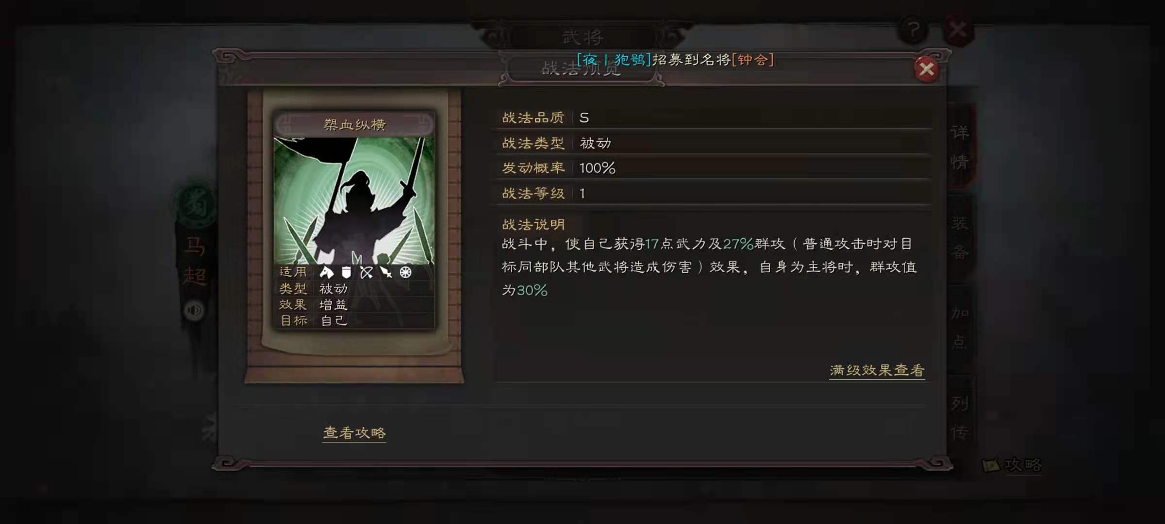
Task: Open the 查看攻略 guide link
Action: coord(354,433)
